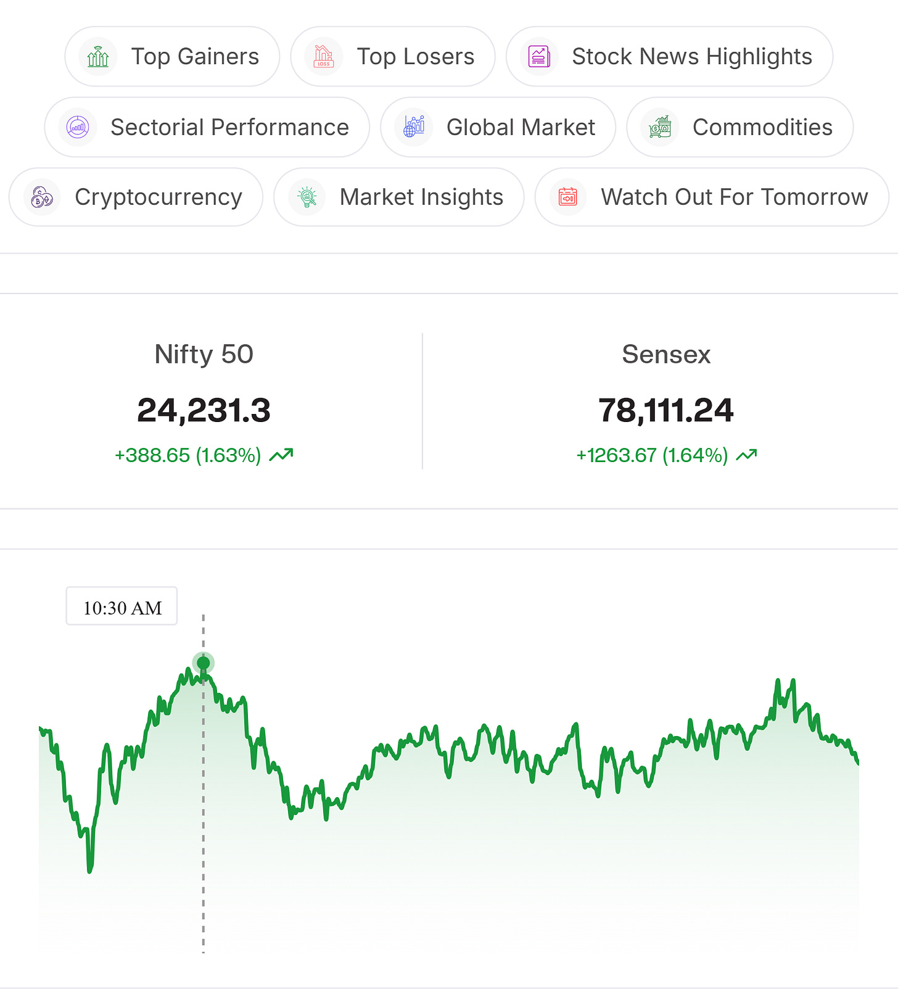Click the Cryptocurrency coins icon
The image size is (898, 989).
[x=42, y=197]
